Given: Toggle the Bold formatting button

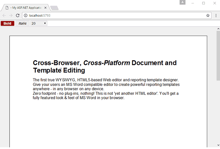Looking at the screenshot, I should pos(8,24).
